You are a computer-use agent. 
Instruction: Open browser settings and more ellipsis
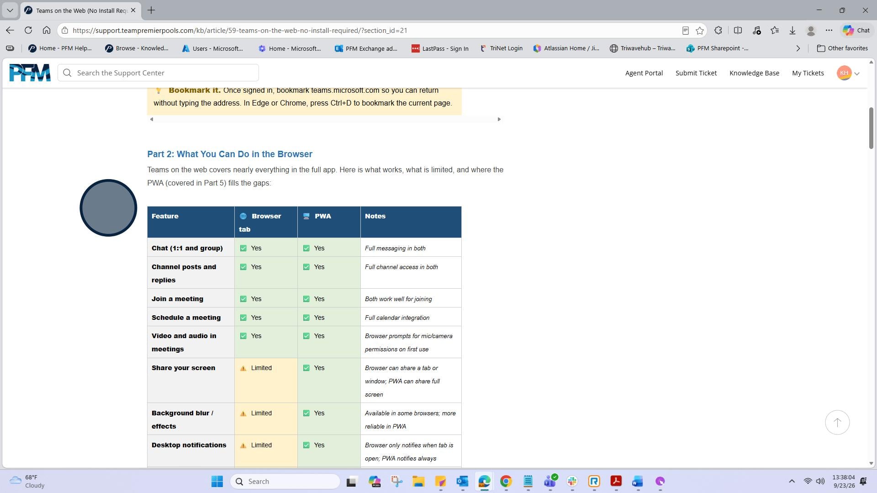coord(829,30)
